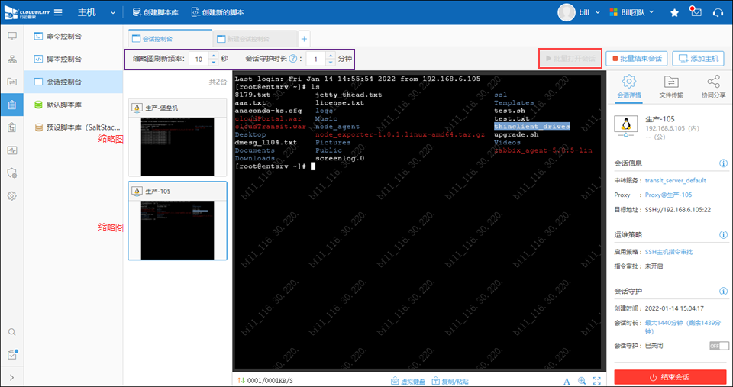Click the favorites star icon in header
The height and width of the screenshot is (387, 733).
[674, 12]
